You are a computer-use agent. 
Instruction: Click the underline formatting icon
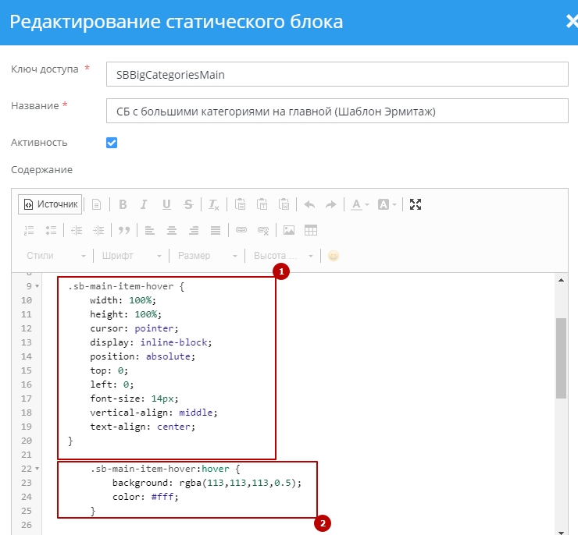point(166,204)
